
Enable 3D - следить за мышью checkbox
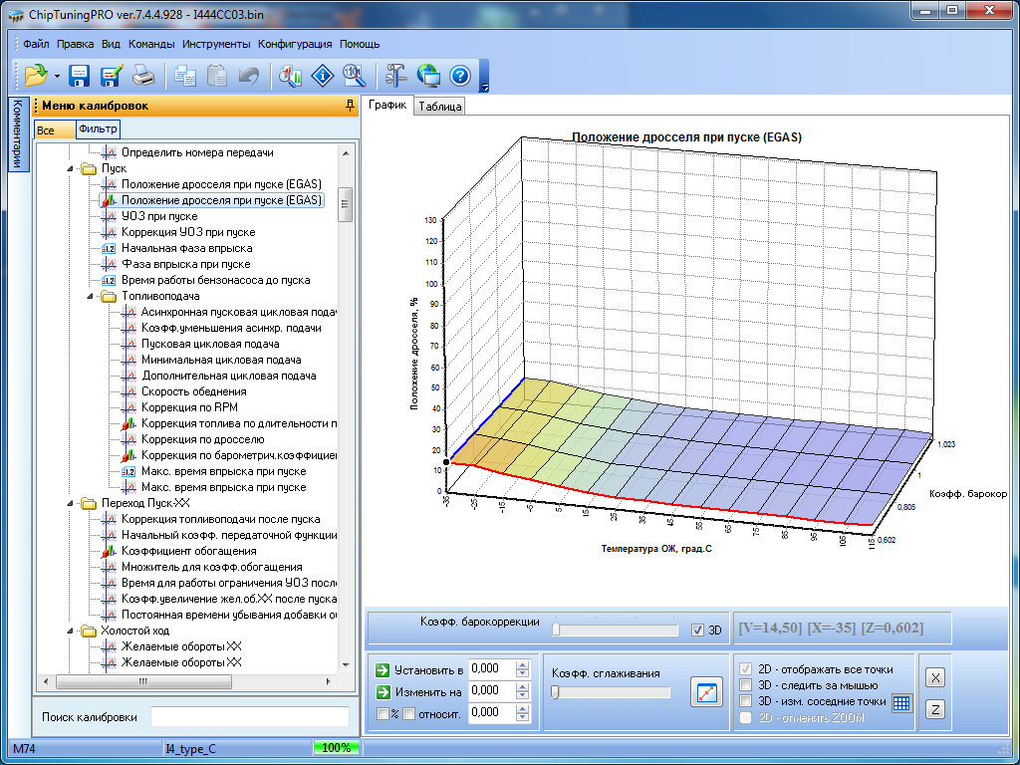(745, 685)
